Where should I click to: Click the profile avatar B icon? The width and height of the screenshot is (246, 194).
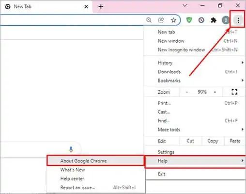[x=226, y=20]
